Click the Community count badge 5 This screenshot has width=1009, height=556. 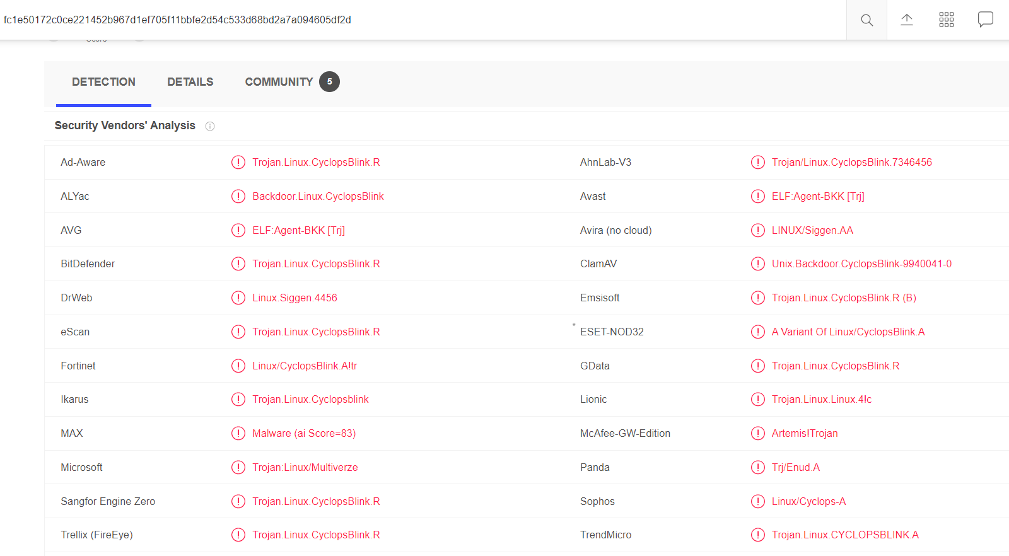click(329, 82)
